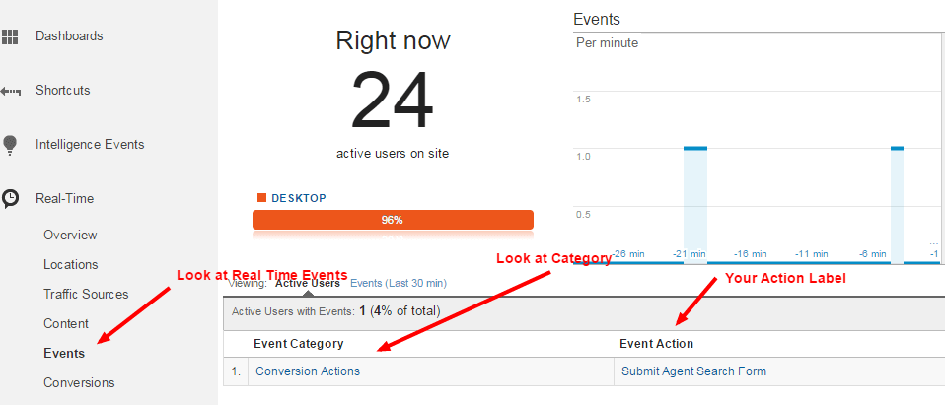Open the Locations report
Screen dimensions: 945x405
coord(70,264)
